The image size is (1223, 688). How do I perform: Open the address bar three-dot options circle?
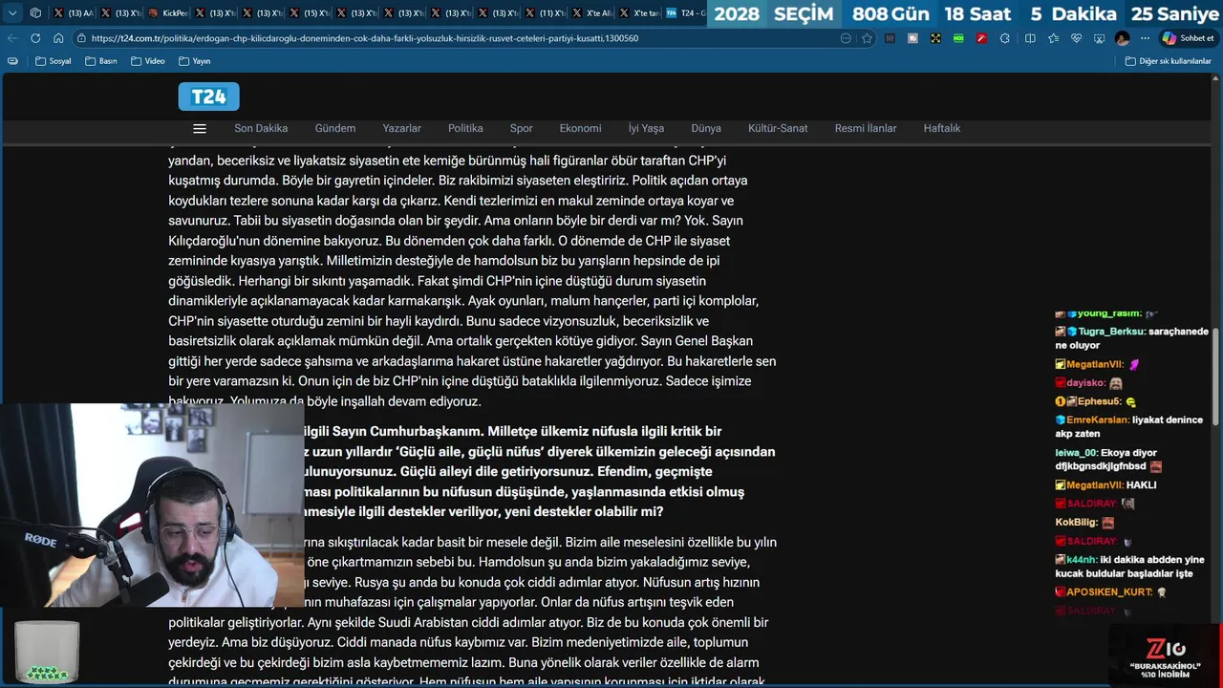[846, 38]
